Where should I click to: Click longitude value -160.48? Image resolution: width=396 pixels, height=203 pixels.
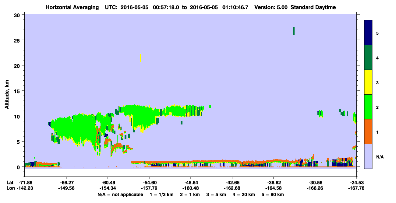pyautogui.click(x=191, y=188)
